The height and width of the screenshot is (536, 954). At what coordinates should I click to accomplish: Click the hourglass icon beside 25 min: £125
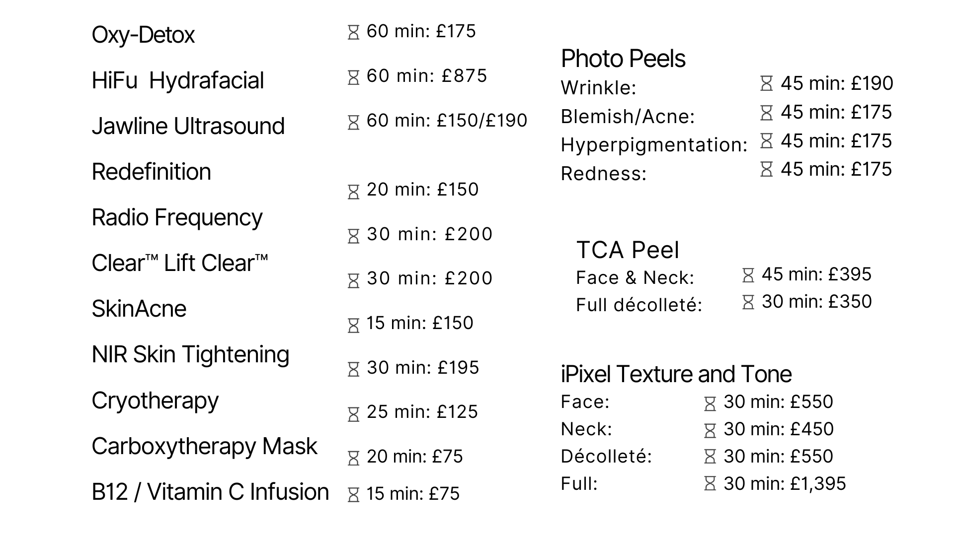353,414
